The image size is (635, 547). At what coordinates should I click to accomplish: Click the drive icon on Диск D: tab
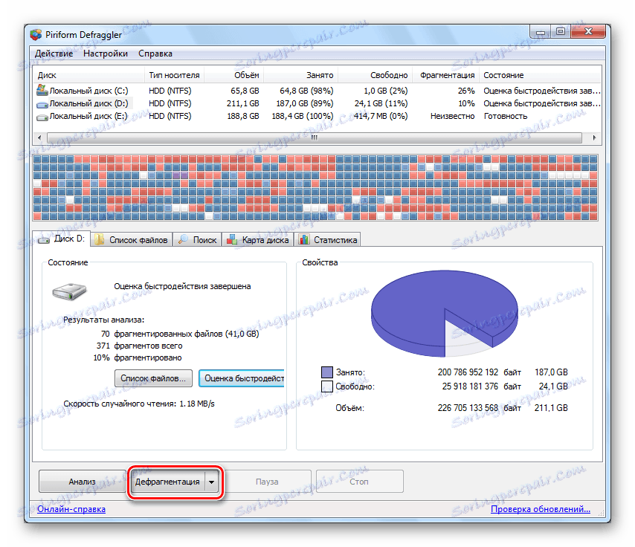(x=43, y=240)
